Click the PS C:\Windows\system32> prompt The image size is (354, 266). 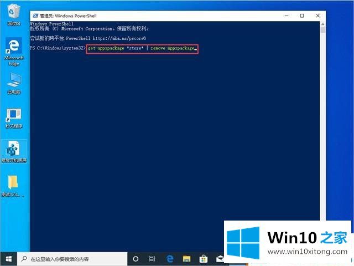click(58, 48)
